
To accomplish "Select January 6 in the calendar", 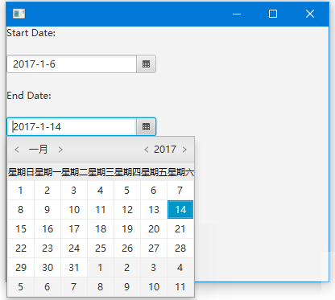I will pyautogui.click(x=154, y=191).
